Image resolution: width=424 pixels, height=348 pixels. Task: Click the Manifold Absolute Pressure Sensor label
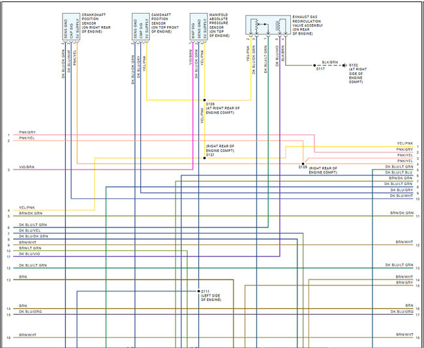219,25
